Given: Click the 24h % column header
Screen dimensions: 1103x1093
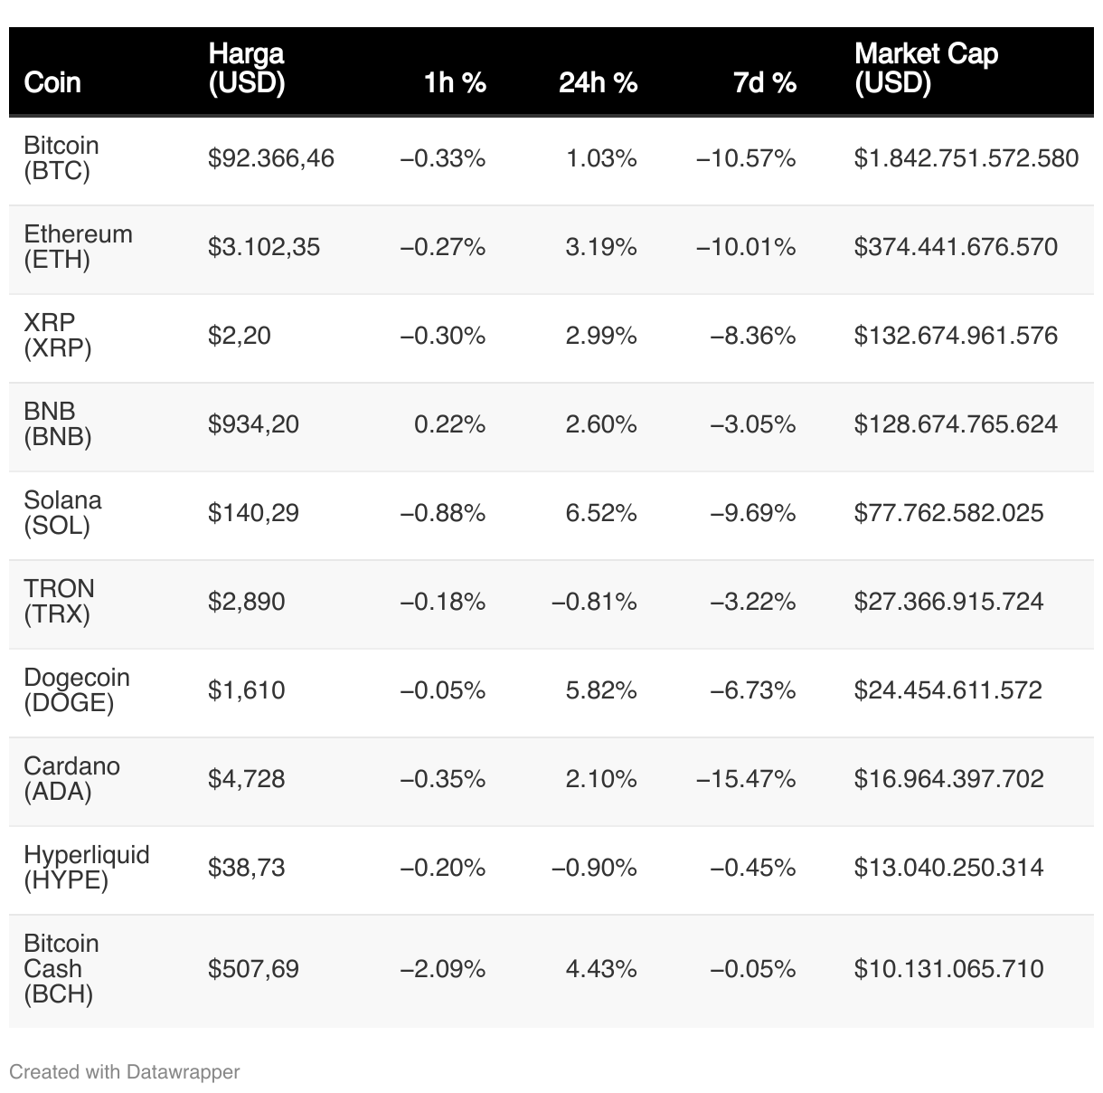Looking at the screenshot, I should 598,82.
